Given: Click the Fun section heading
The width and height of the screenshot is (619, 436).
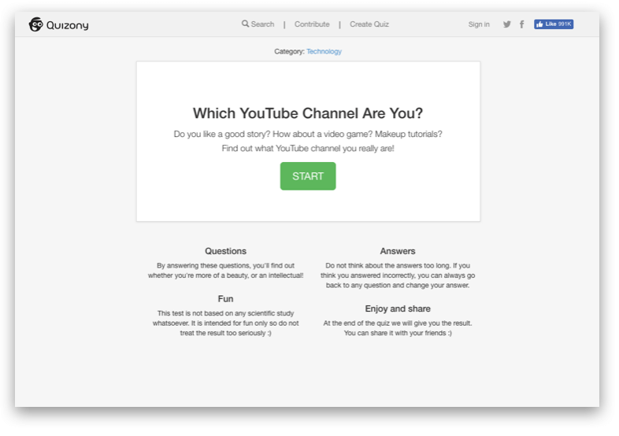Looking at the screenshot, I should [x=225, y=299].
